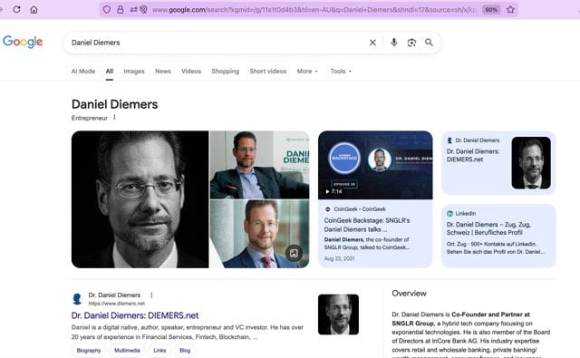Expand the Tools dropdown
The height and width of the screenshot is (358, 580).
tap(341, 71)
